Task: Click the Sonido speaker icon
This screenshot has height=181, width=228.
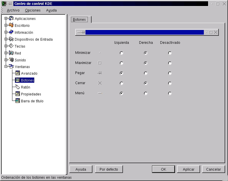Action: click(x=11, y=60)
